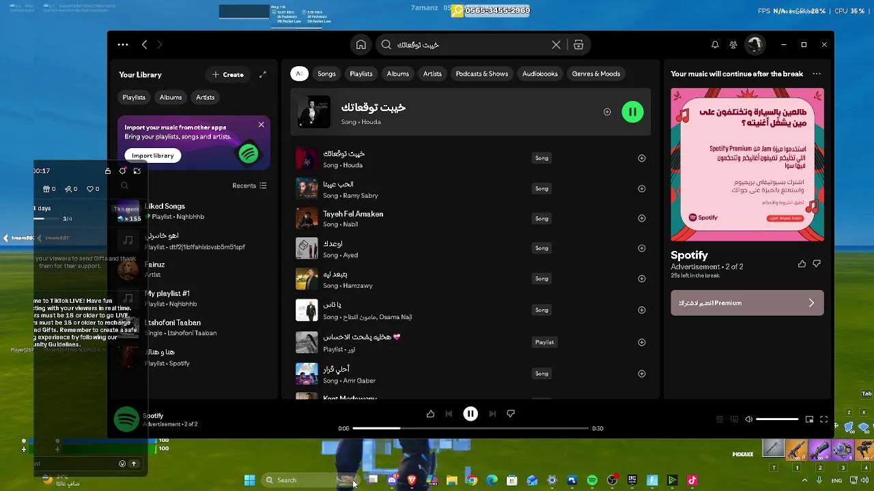Screen dimensions: 874x491
Task: Expand Your Library to full view
Action: coord(263,74)
